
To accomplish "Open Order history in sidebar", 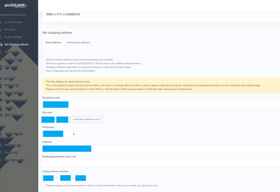I will pyautogui.click(x=12, y=52).
